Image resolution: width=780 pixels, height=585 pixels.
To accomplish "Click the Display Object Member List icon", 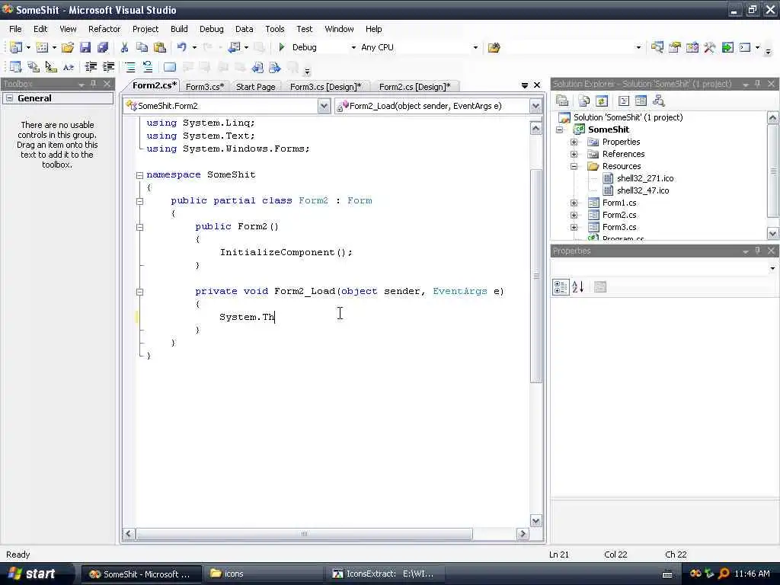I will point(15,67).
